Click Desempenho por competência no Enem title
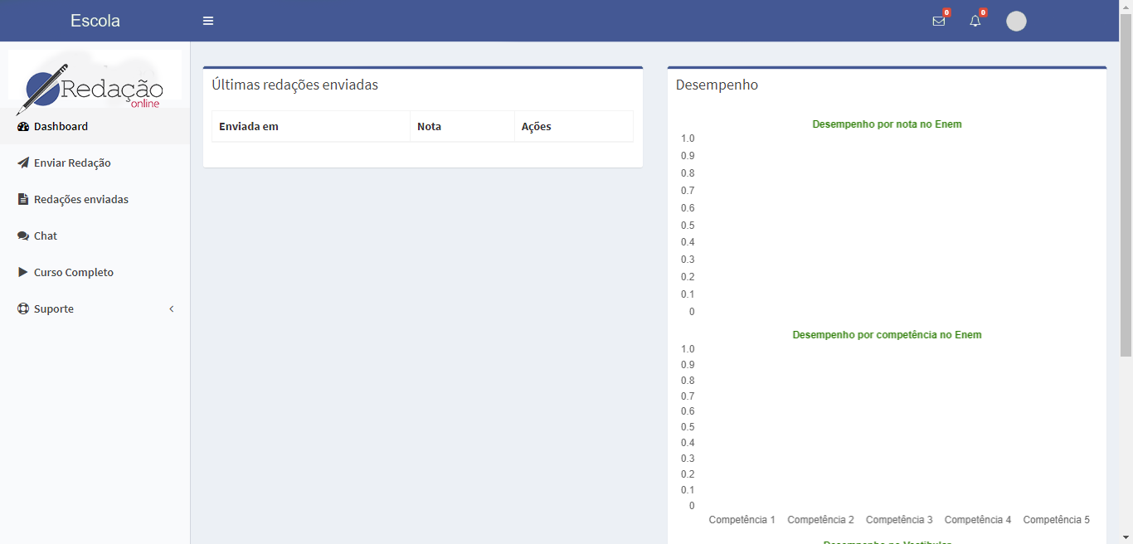Viewport: 1133px width, 544px height. click(x=887, y=335)
